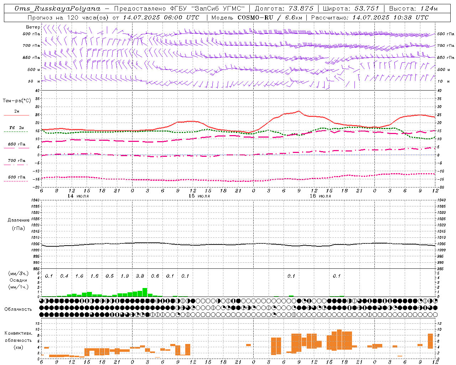Click the 3.8 precipitation total value

140,276
